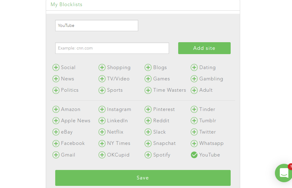Click the plus icon next to Whatsapp
Image resolution: width=292 pixels, height=188 pixels.
[194, 143]
